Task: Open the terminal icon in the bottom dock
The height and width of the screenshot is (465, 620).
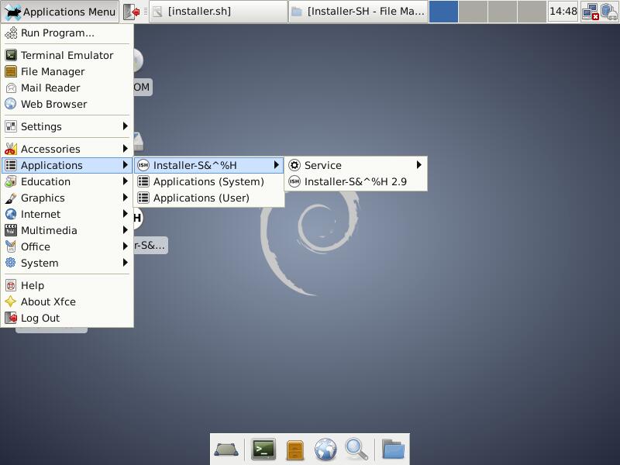Action: pos(263,449)
